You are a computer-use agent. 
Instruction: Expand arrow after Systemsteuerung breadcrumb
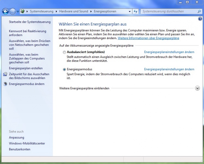pos(56,11)
